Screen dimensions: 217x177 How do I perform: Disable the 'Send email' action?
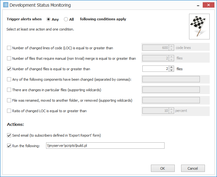tap(9, 135)
